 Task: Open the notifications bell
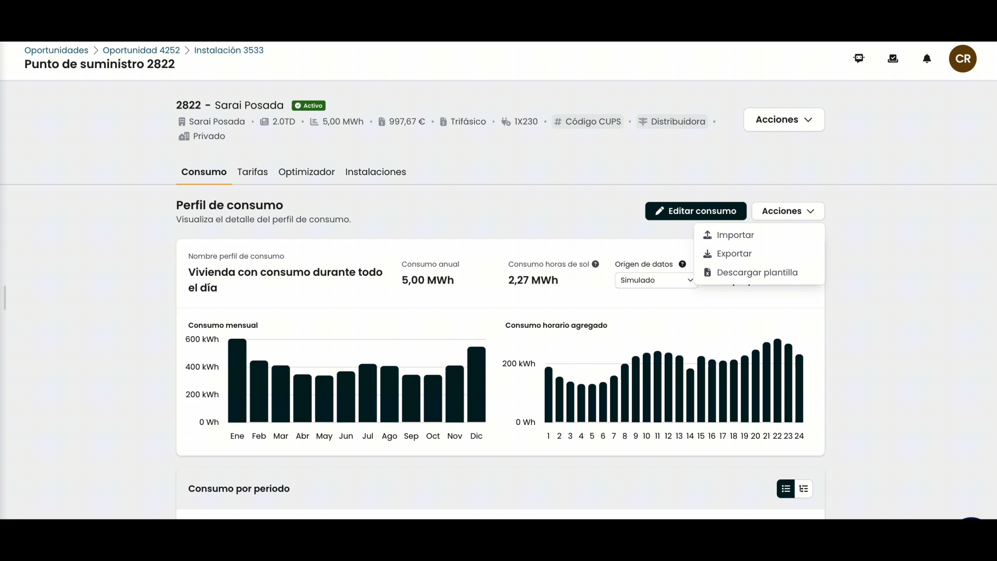click(x=927, y=59)
